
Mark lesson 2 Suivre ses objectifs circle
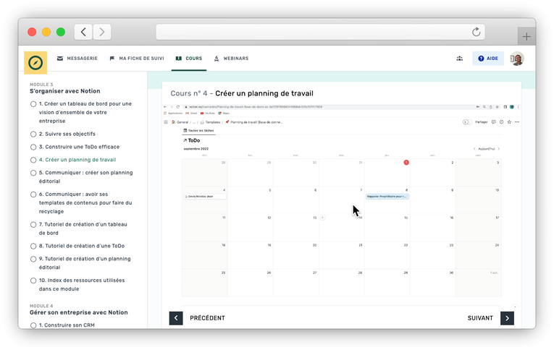[33, 134]
